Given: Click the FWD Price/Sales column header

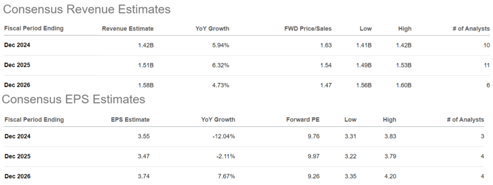Looking at the screenshot, I should pos(308,29).
